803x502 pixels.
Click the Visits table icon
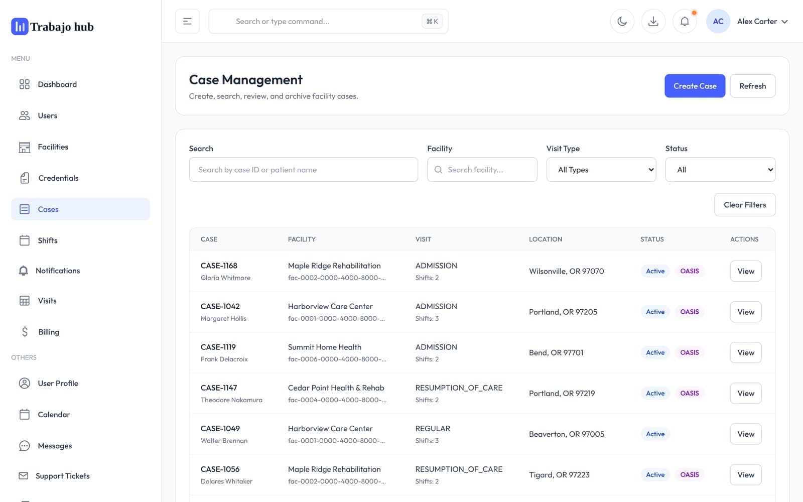coord(24,301)
